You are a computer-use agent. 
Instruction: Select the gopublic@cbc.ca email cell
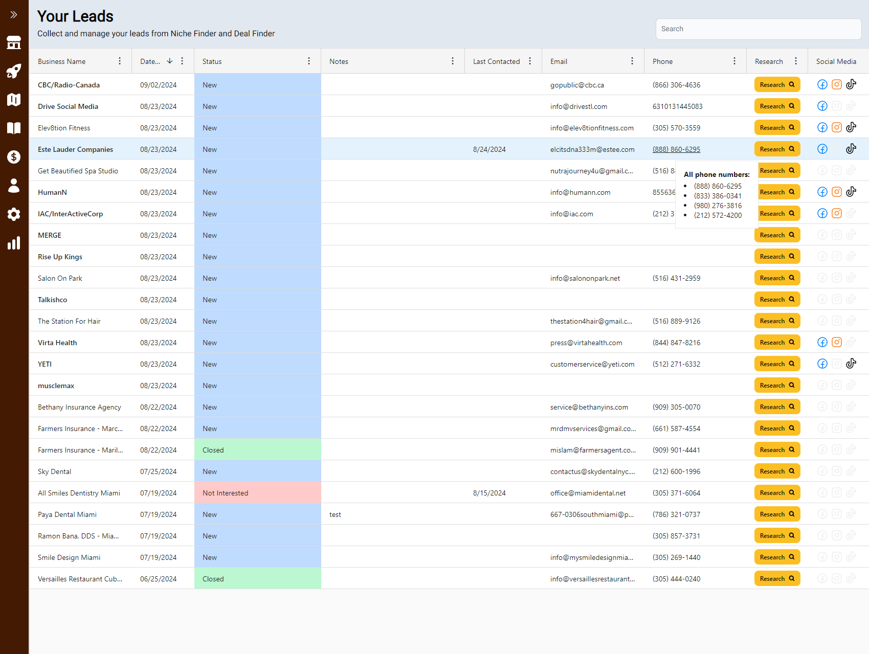pos(577,85)
